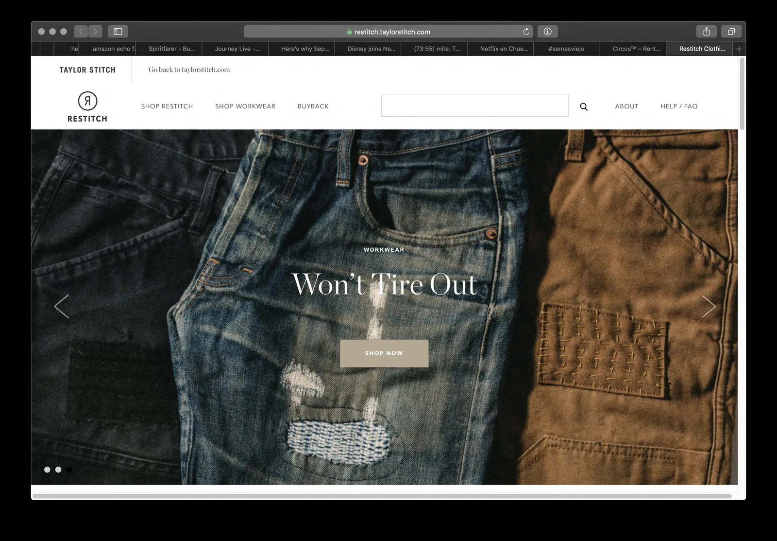
Task: Click the green padlock in the address bar
Action: (350, 32)
